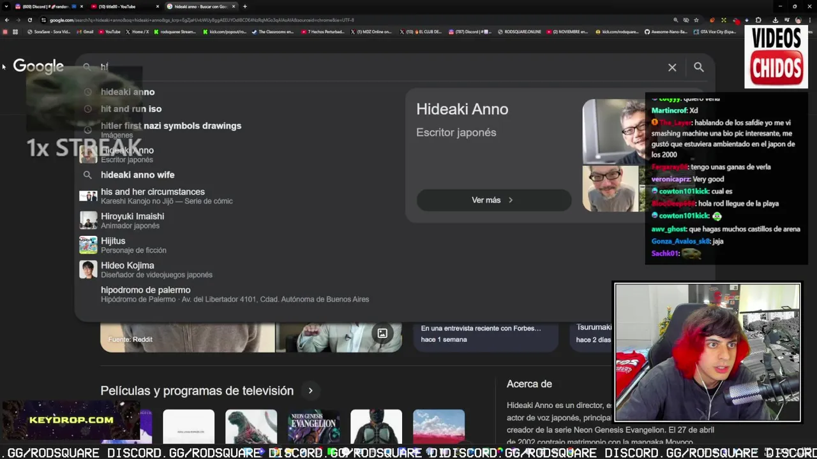
Task: Clear the Google search box with X
Action: [672, 67]
